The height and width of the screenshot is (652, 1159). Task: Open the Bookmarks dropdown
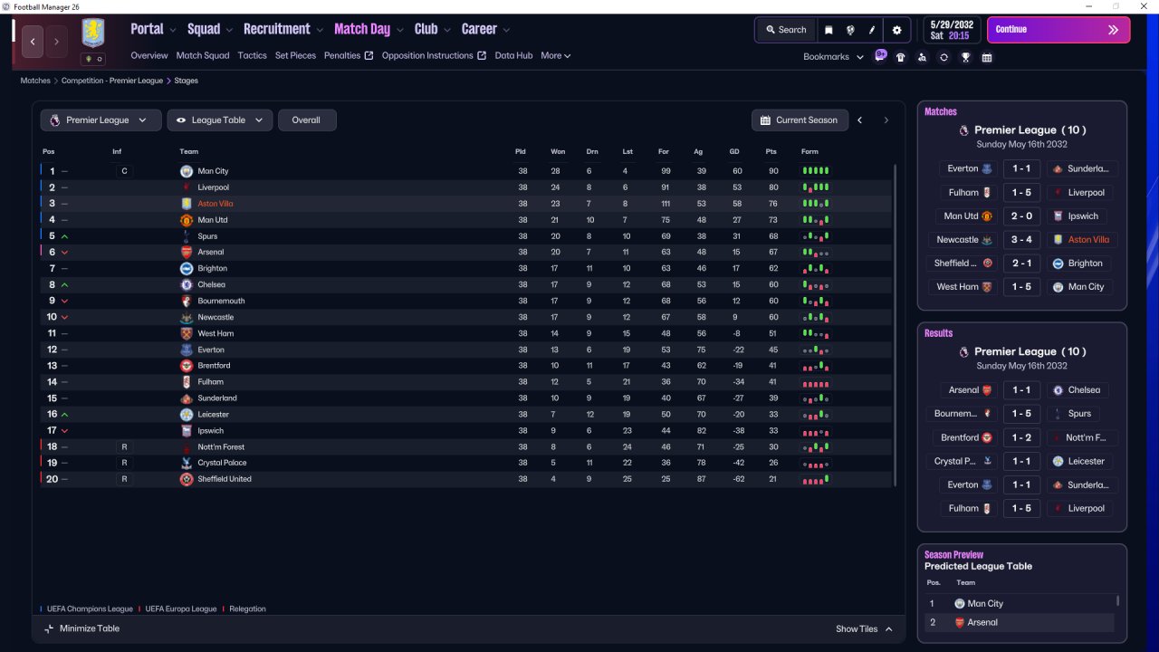(832, 57)
